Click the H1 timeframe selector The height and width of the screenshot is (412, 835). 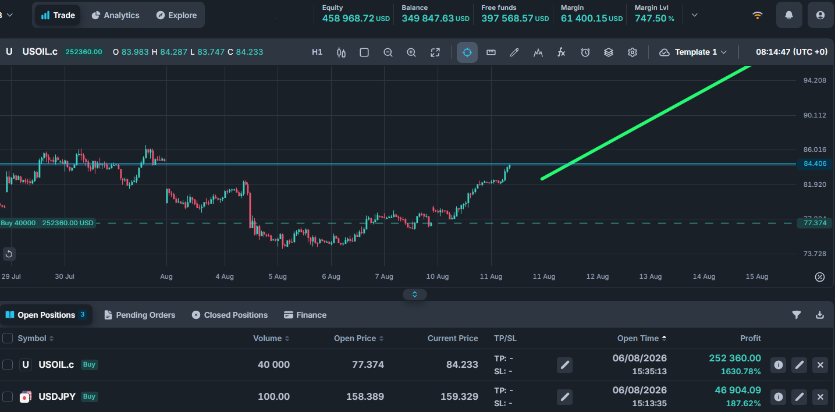(x=317, y=52)
